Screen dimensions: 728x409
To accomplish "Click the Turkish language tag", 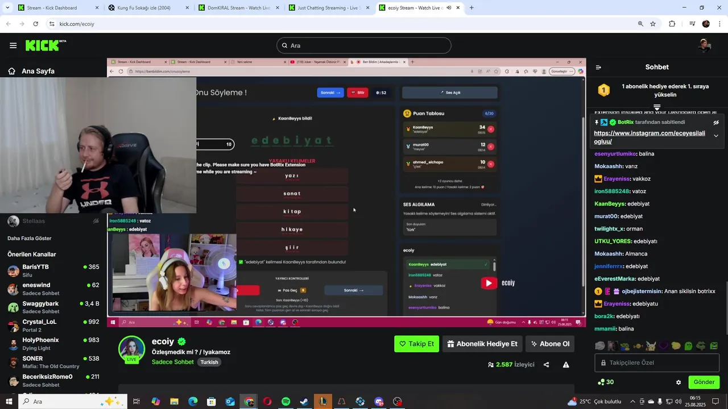I will (209, 362).
